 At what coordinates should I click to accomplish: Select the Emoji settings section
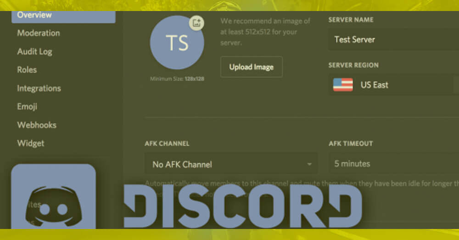pyautogui.click(x=27, y=106)
